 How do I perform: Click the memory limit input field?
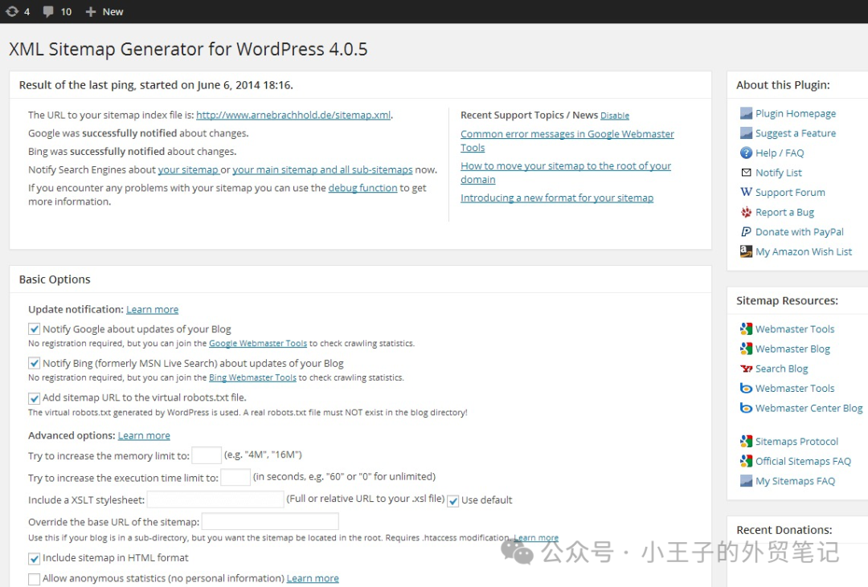click(x=207, y=455)
